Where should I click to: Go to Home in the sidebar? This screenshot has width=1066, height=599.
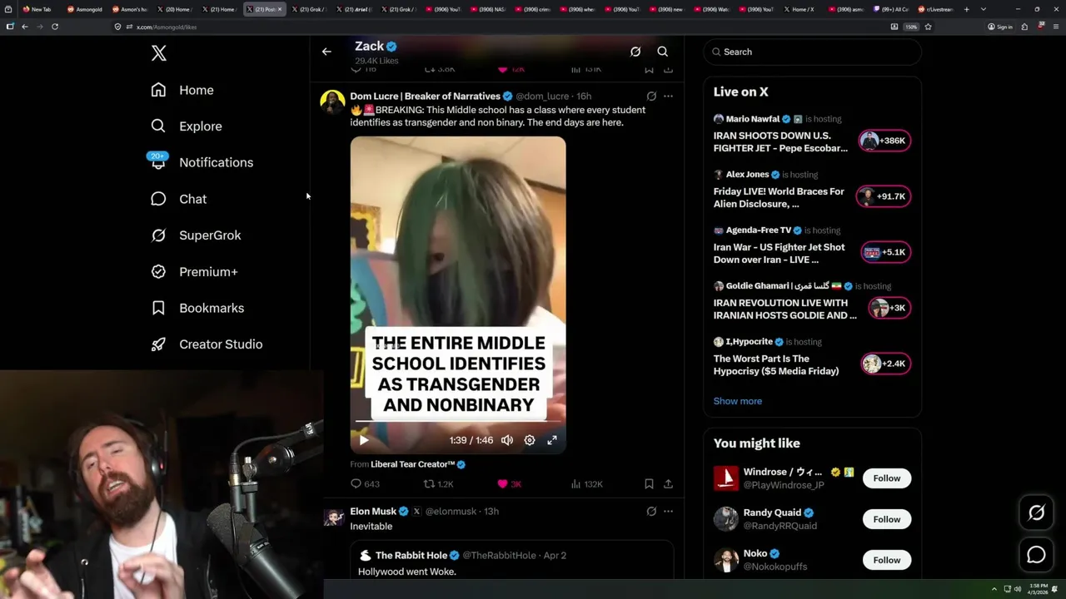[x=182, y=90]
